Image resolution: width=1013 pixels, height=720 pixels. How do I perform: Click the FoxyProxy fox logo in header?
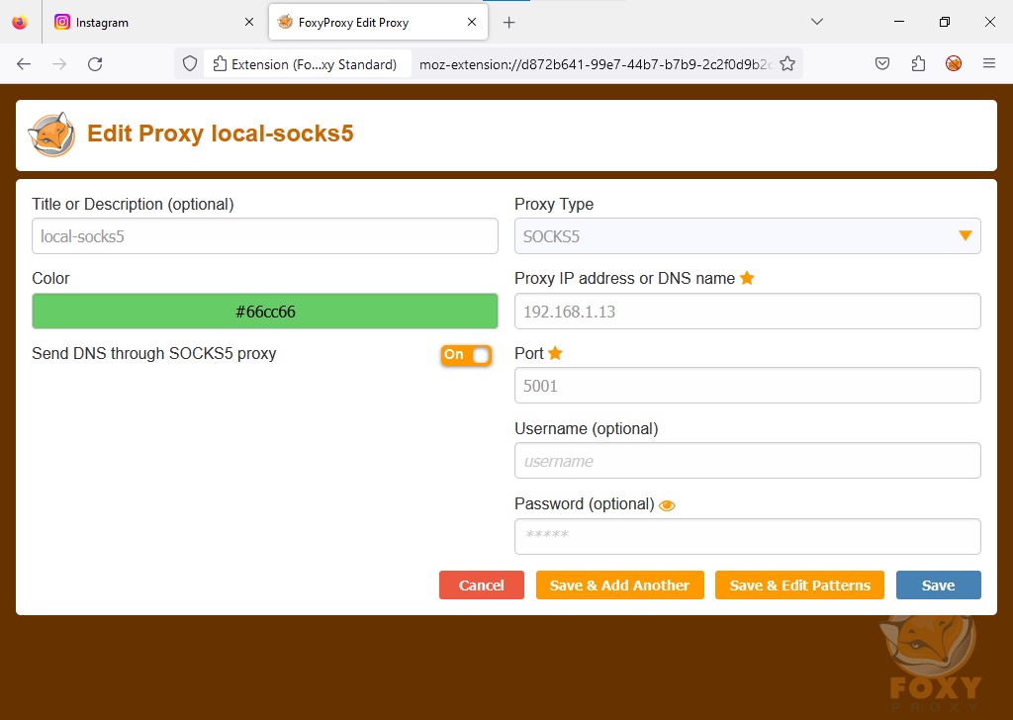click(51, 135)
